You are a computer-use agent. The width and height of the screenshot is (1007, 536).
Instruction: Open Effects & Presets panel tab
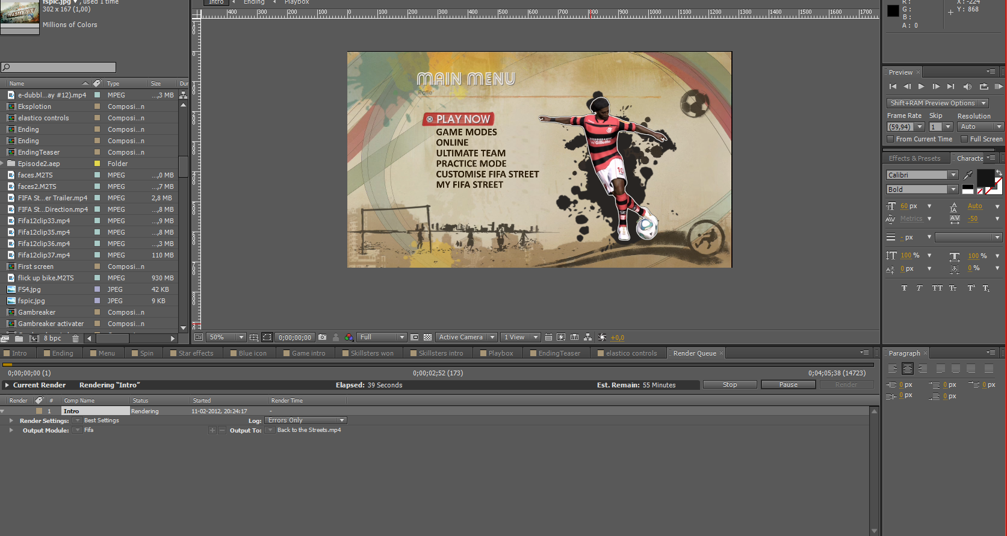pyautogui.click(x=914, y=158)
